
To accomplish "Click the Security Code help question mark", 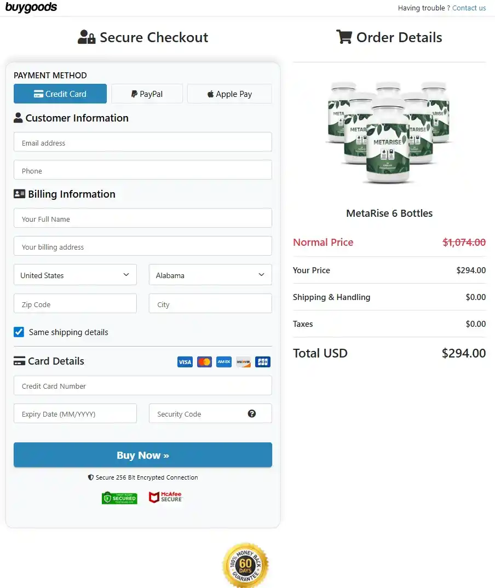I will pyautogui.click(x=252, y=414).
